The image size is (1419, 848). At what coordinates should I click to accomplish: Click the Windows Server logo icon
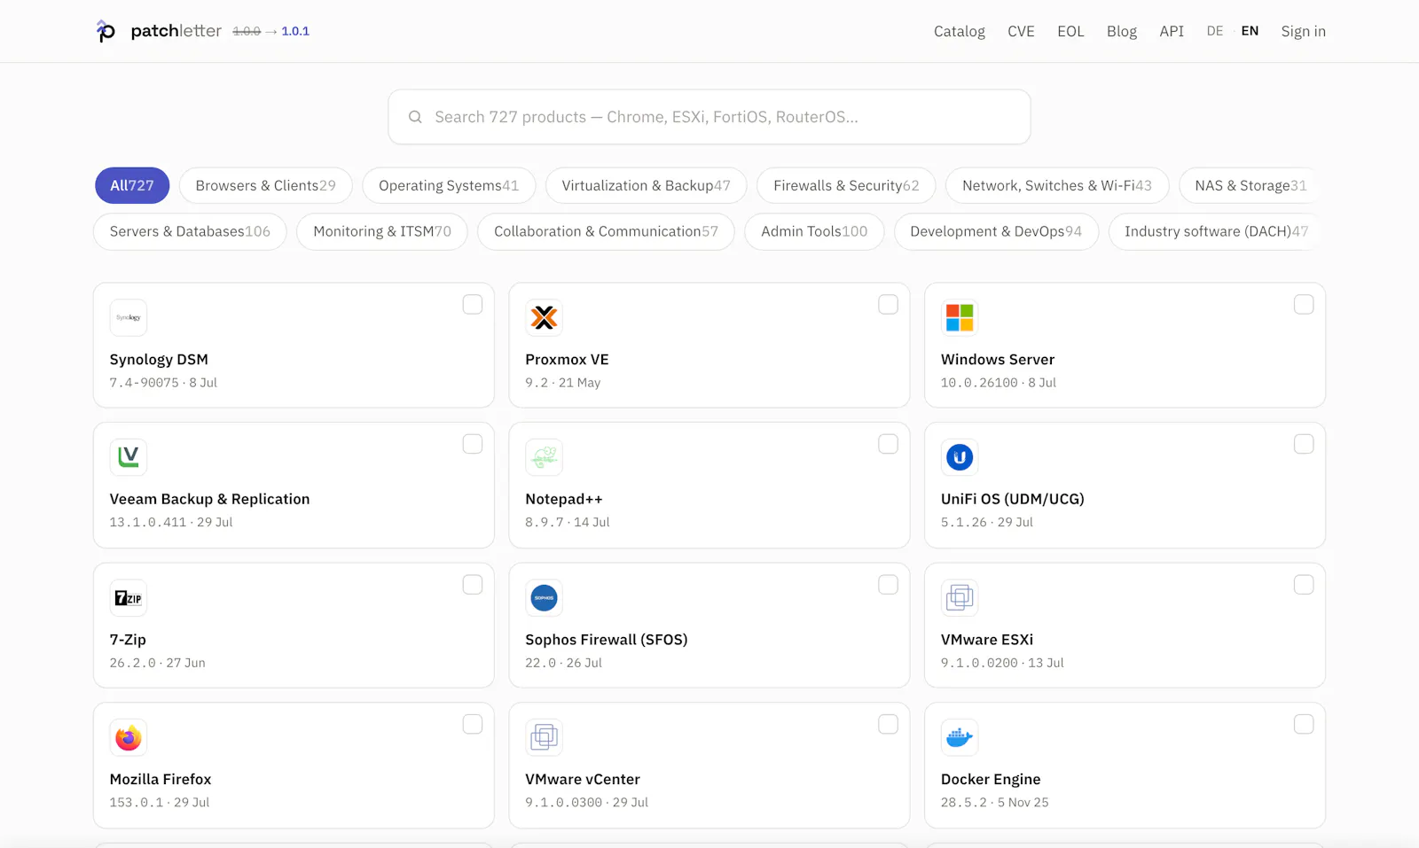[960, 317]
